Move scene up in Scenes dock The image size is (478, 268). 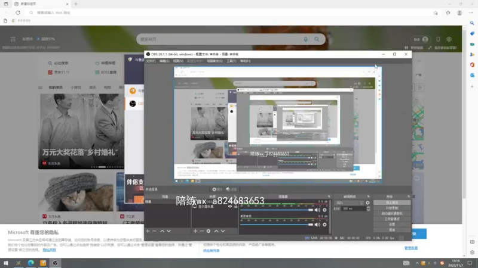pos(162,231)
